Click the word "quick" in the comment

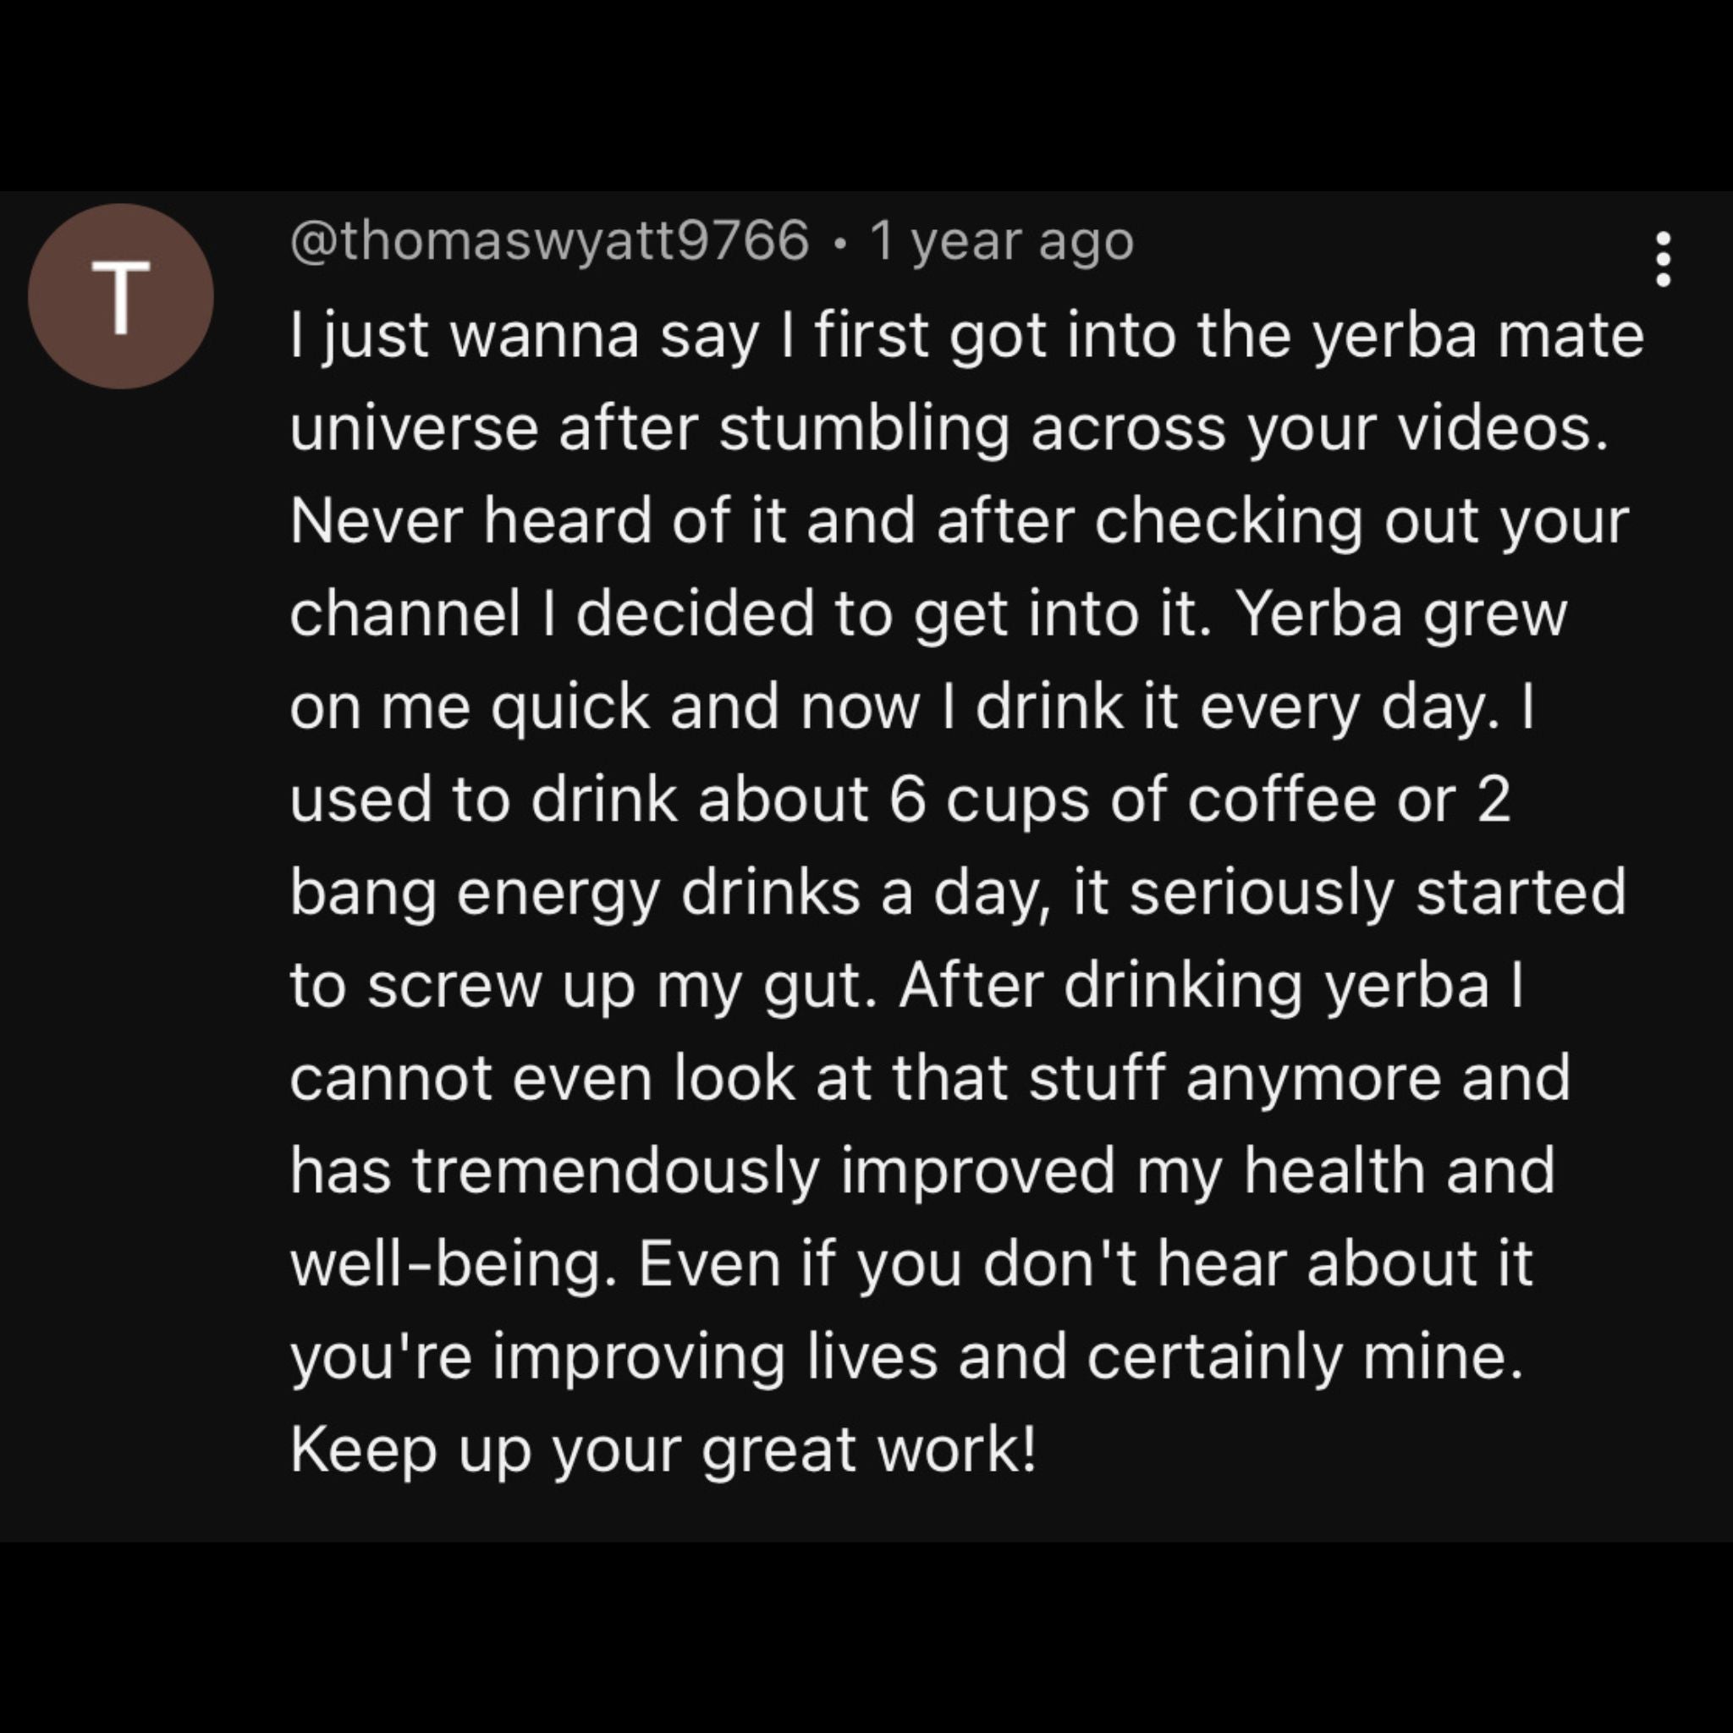[569, 707]
